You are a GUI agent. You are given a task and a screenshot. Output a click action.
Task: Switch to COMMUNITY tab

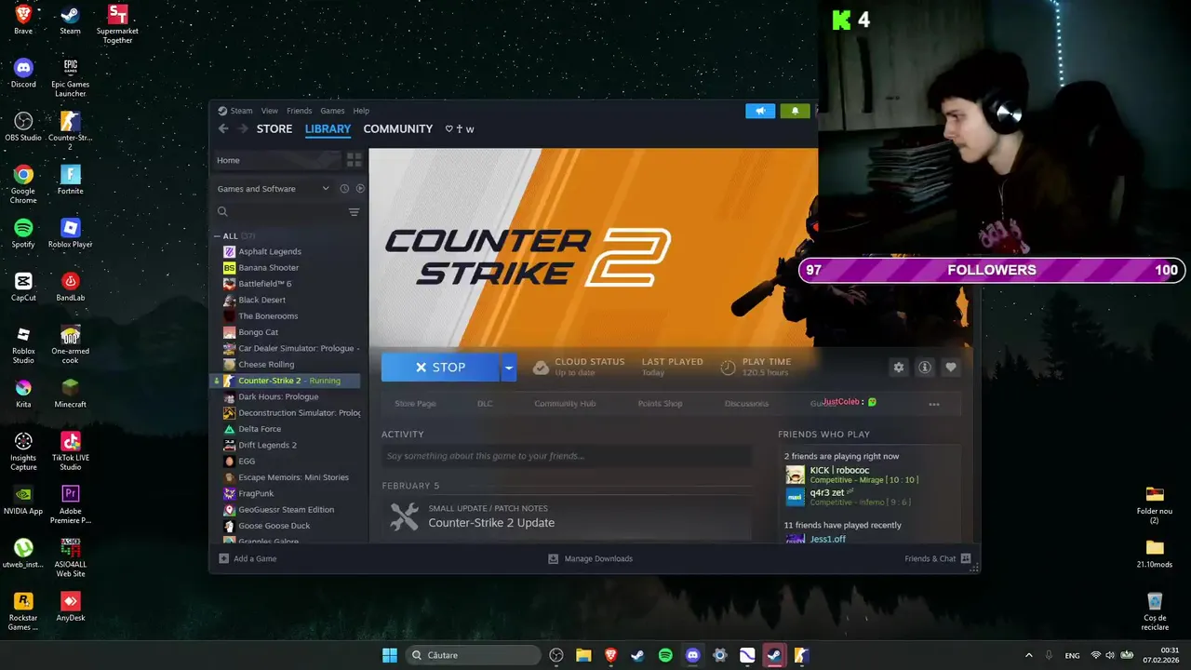(398, 128)
